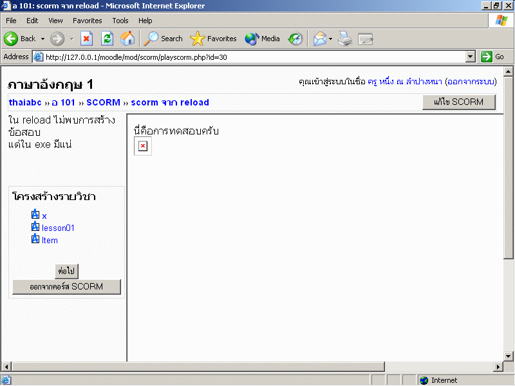
Task: Open the Back button history dropdown arrow
Action: point(43,39)
